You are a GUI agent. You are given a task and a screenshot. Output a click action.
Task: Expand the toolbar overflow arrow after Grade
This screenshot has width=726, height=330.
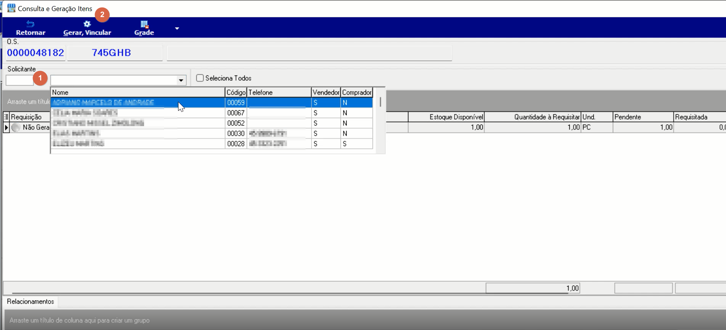point(177,28)
